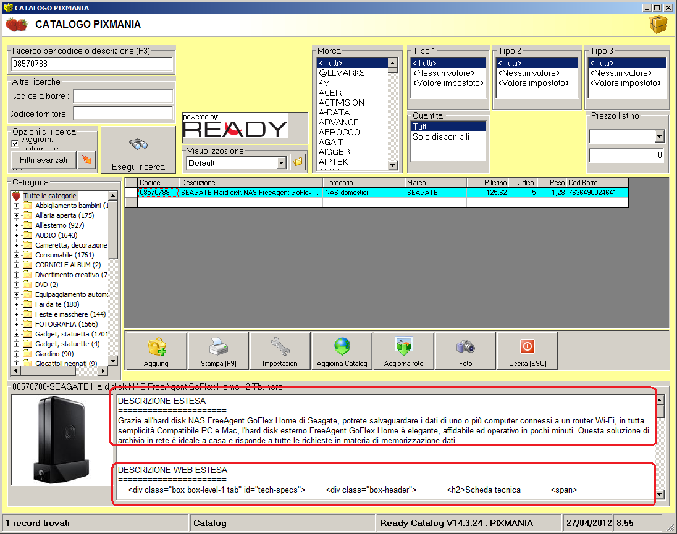Click the package box icon top right
Viewport: 677px width, 534px height.
click(x=658, y=24)
